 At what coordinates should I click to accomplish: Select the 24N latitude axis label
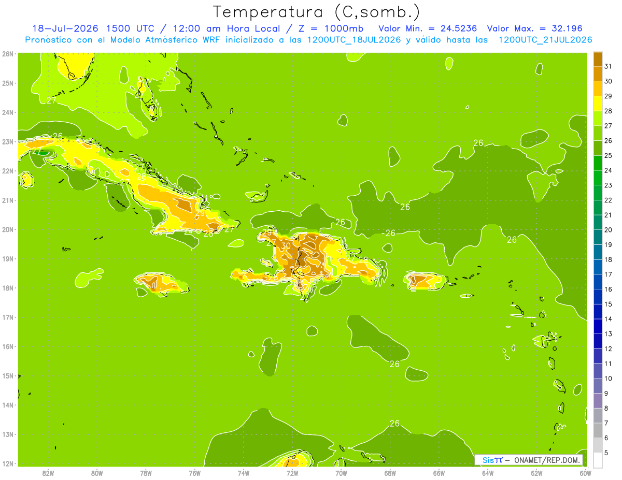8,112
